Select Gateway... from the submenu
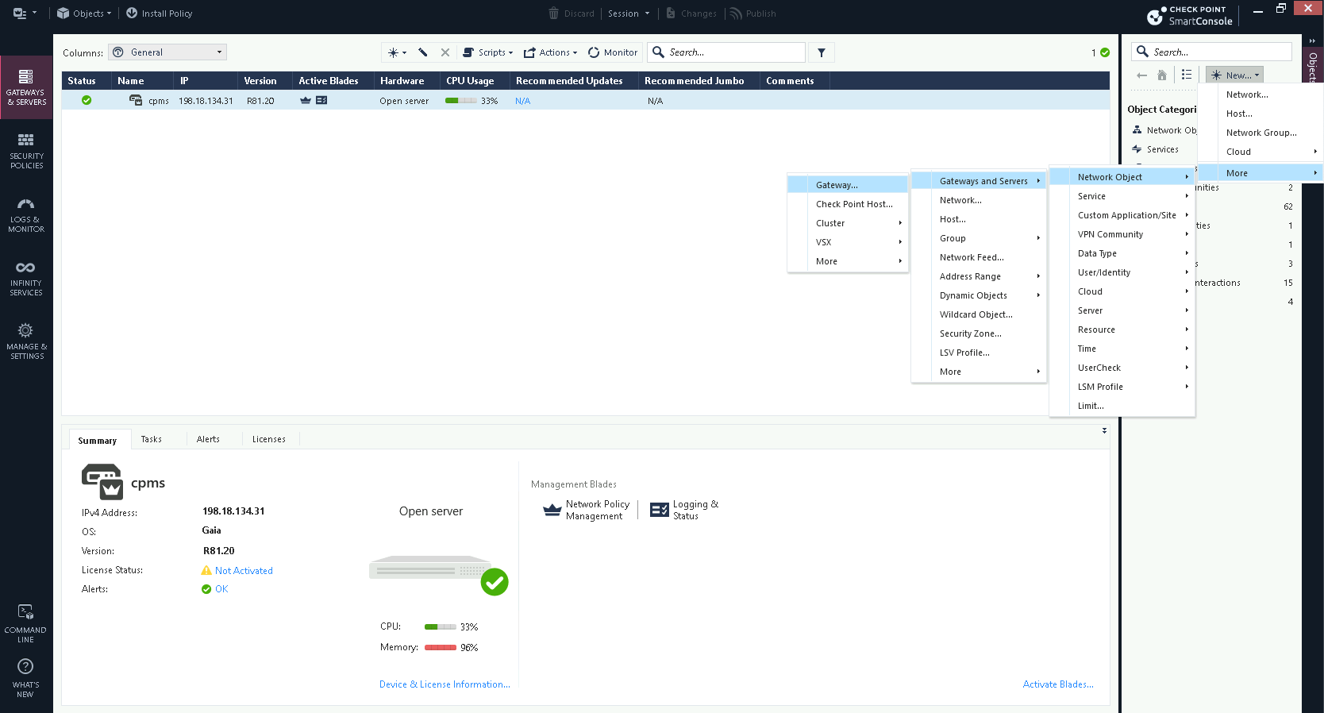1324x713 pixels. tap(837, 185)
